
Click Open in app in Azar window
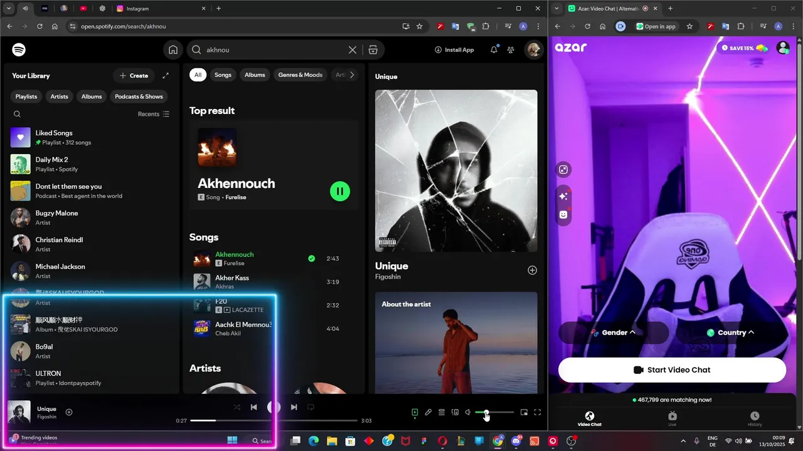tap(656, 26)
